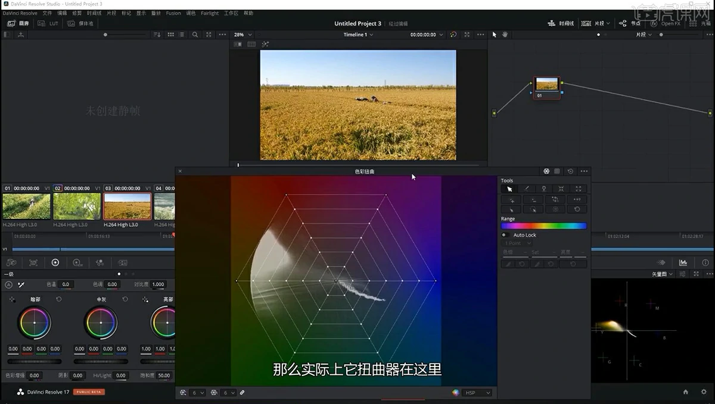715x404 pixels.
Task: Select the draw line tool in Tools
Action: [x=527, y=189]
